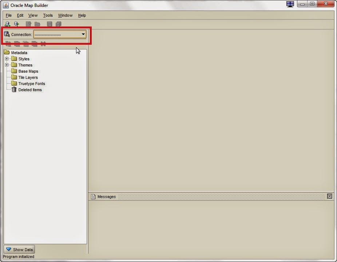Select the Tile Layers folder

(26, 77)
